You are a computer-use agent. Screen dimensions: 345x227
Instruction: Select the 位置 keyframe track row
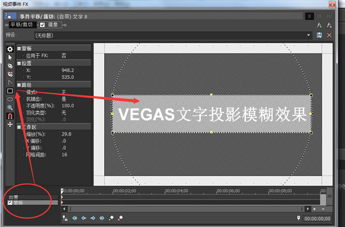coord(33,198)
